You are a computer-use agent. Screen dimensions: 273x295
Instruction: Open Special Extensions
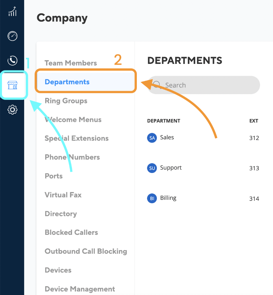(77, 138)
